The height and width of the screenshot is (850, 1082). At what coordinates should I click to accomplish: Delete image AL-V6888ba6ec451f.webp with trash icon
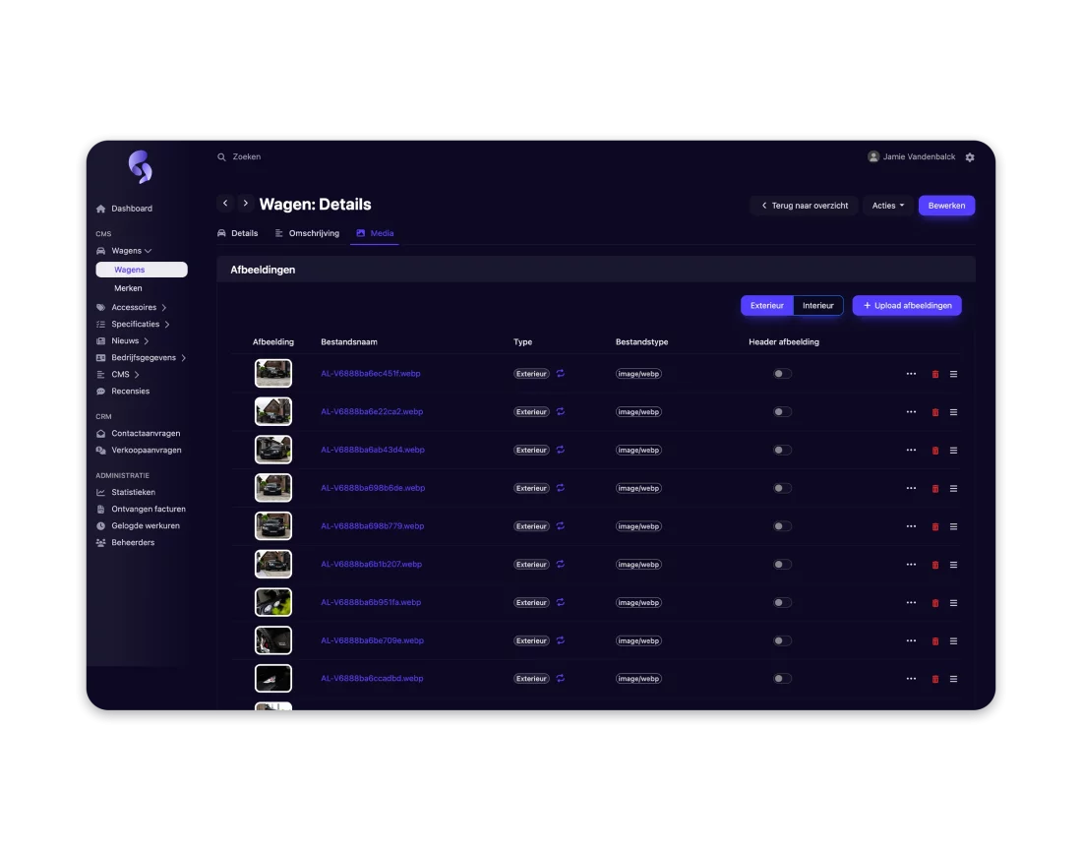(x=935, y=374)
